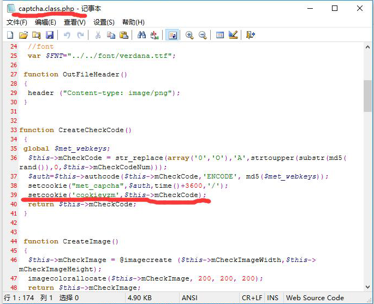The width and height of the screenshot is (374, 304).
Task: Click line number 39 in the margin
Action: (x=14, y=195)
